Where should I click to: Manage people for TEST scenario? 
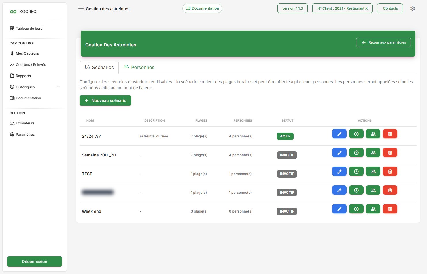point(373,172)
